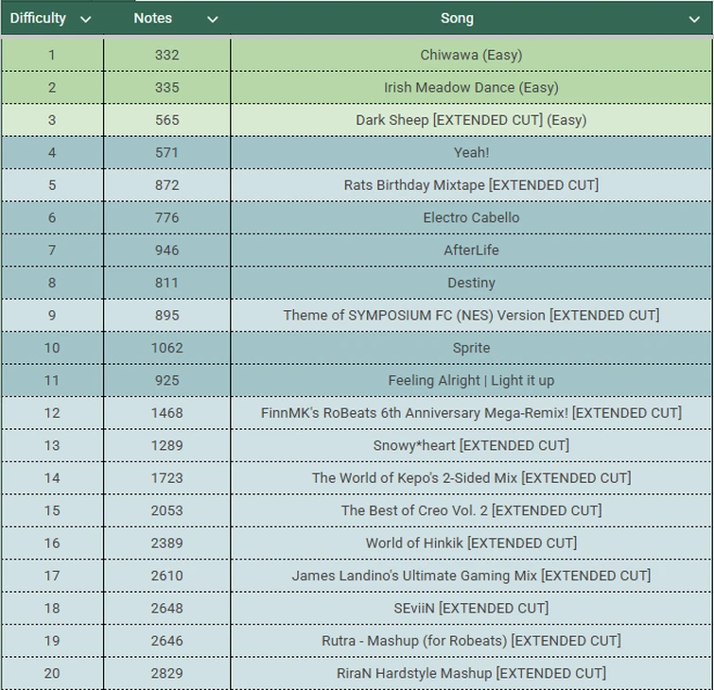This screenshot has width=714, height=690.
Task: Select the Destiny song cell
Action: coord(471,283)
